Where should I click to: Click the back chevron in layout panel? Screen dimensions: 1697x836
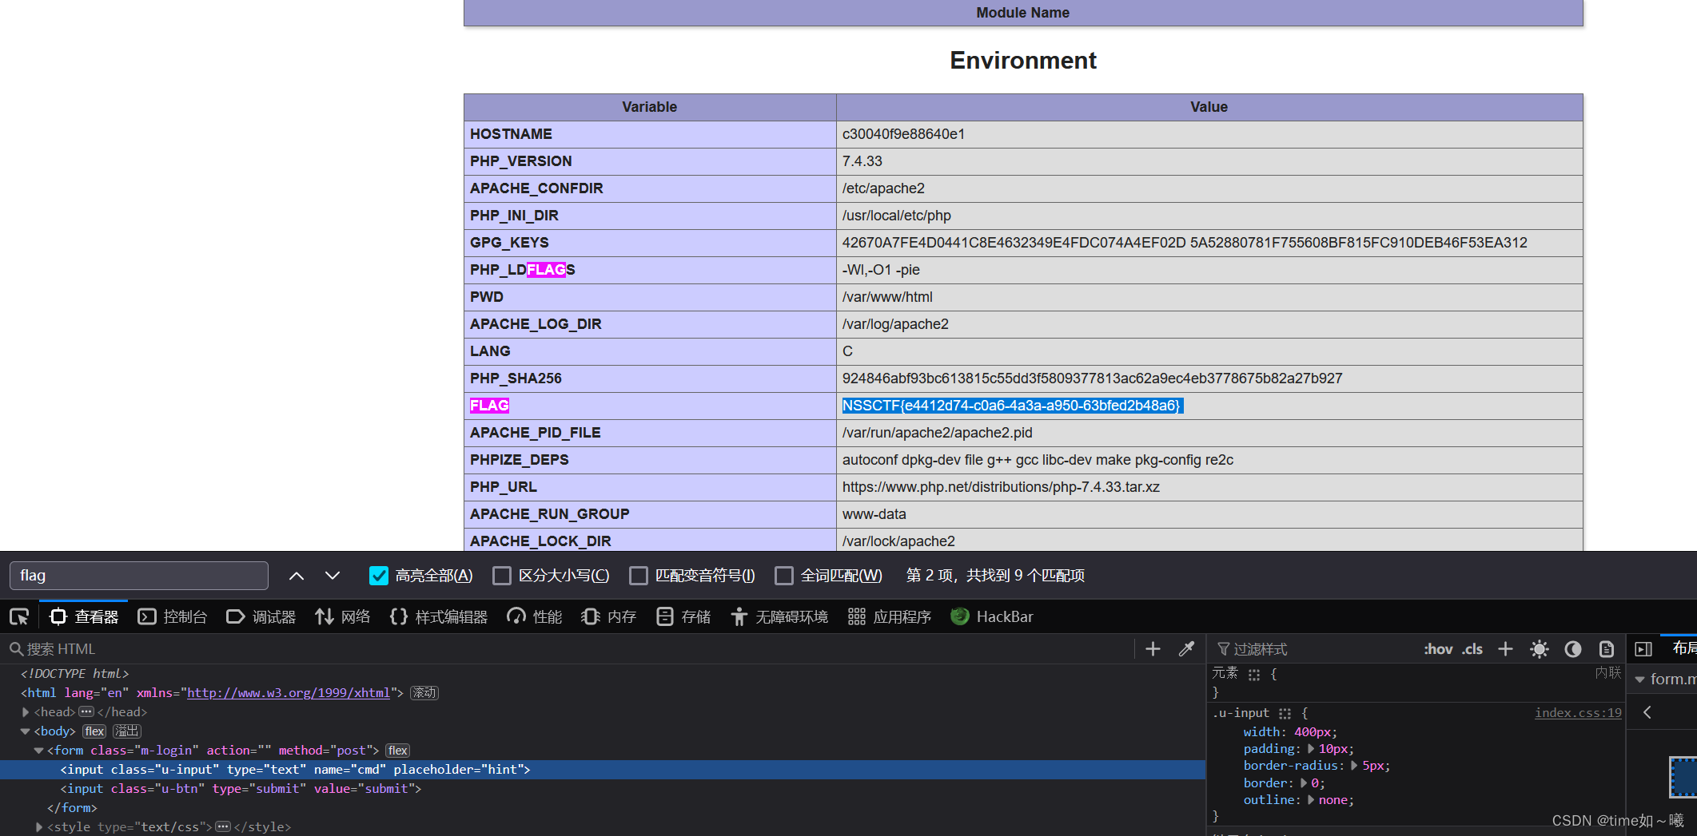click(x=1647, y=712)
